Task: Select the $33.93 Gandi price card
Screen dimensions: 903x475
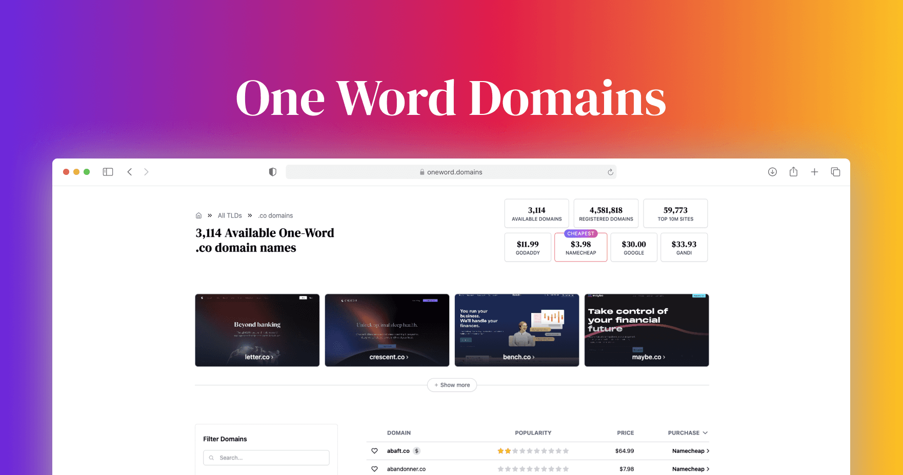Action: (x=684, y=247)
